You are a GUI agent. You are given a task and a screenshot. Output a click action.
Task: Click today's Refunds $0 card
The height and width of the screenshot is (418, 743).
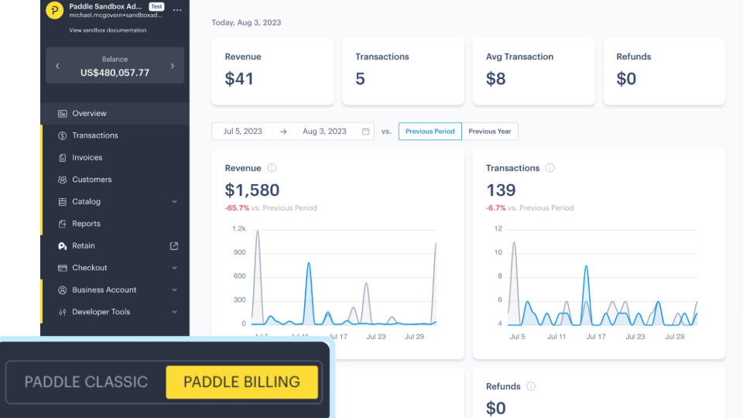[664, 71]
